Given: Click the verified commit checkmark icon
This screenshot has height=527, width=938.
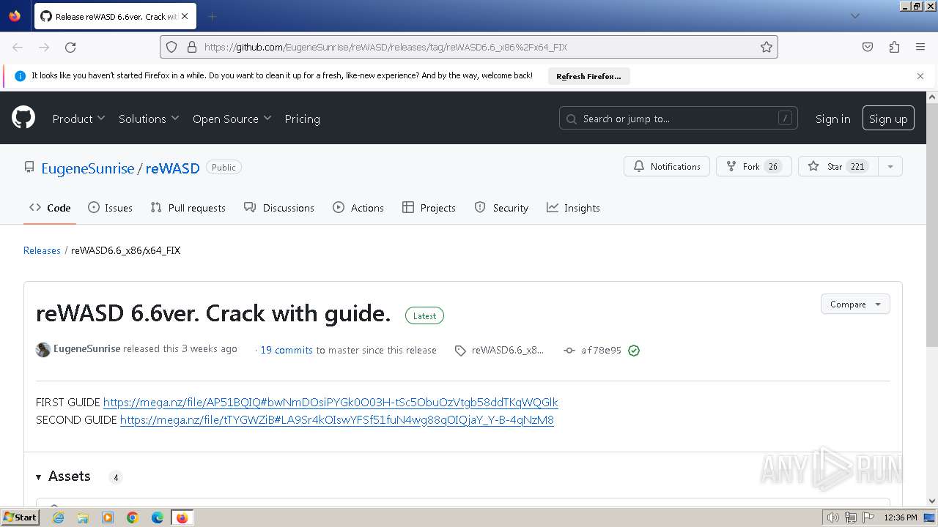Looking at the screenshot, I should coord(634,351).
